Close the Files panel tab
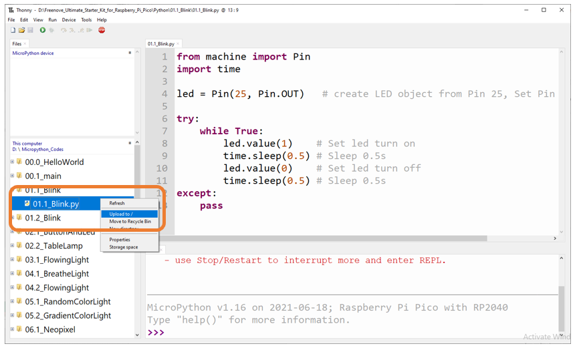Screen dimensions: 575x348 (25, 43)
